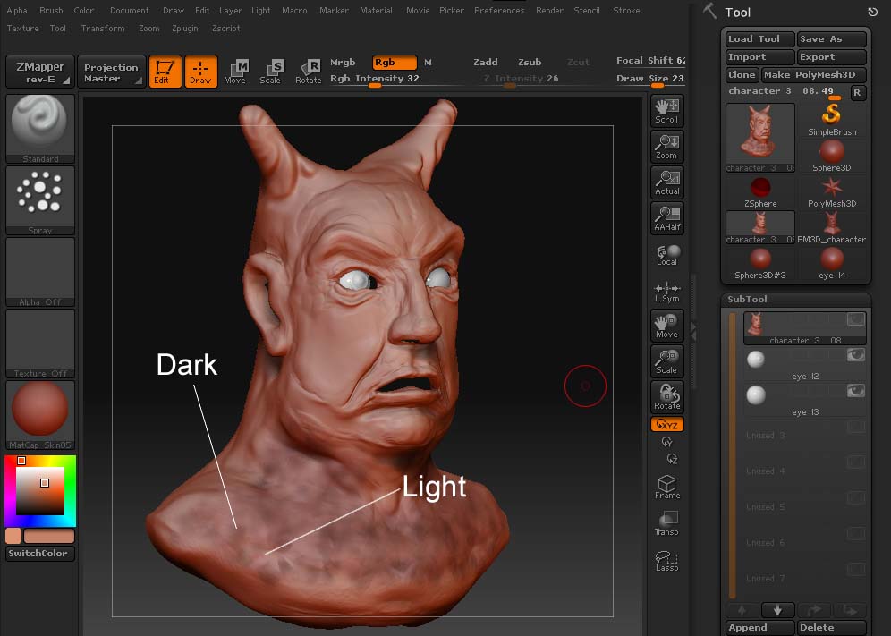Collapse the Tool palette header
891x636 pixels.
[737, 12]
